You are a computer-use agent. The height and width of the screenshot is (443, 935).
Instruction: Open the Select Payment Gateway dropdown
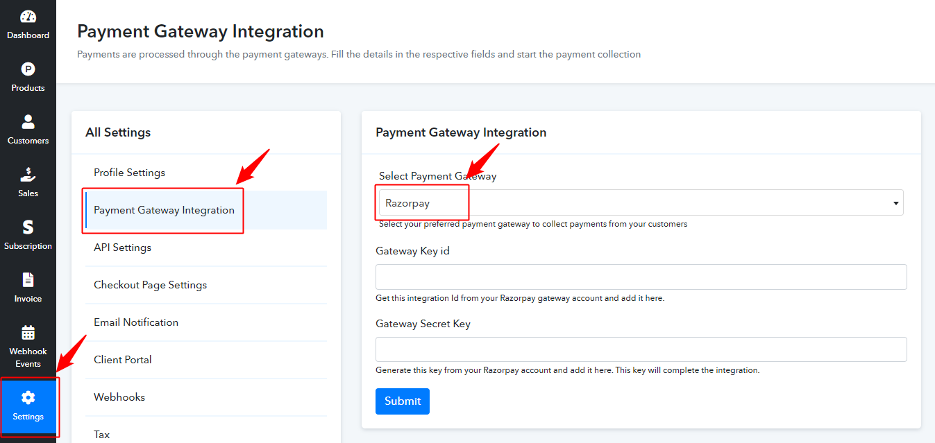[640, 203]
